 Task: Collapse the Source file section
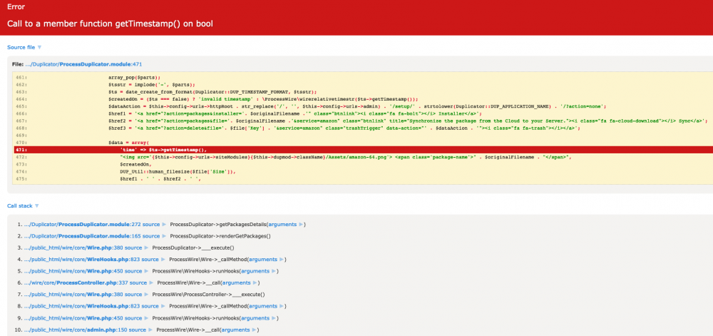(21, 47)
